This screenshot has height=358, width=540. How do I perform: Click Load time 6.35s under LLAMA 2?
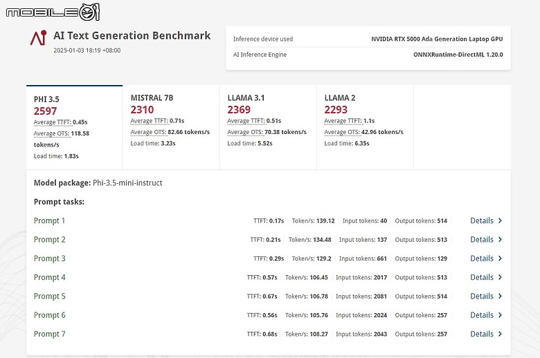pos(346,143)
